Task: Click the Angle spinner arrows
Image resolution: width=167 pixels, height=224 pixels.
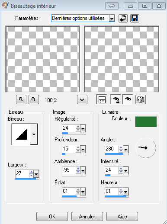Action: (x=121, y=149)
